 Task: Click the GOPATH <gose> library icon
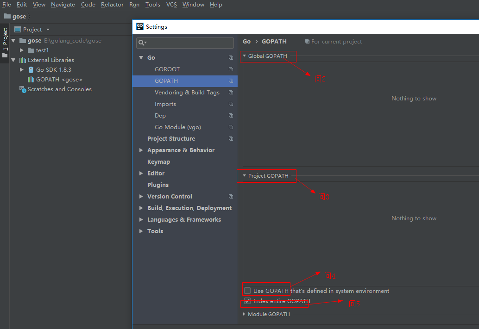[x=31, y=80]
